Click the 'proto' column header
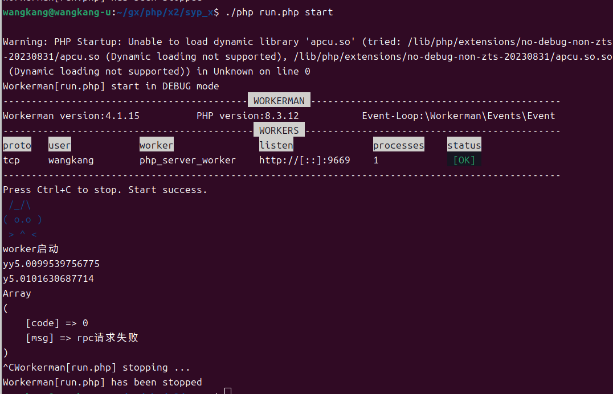This screenshot has height=394, width=613. [17, 145]
